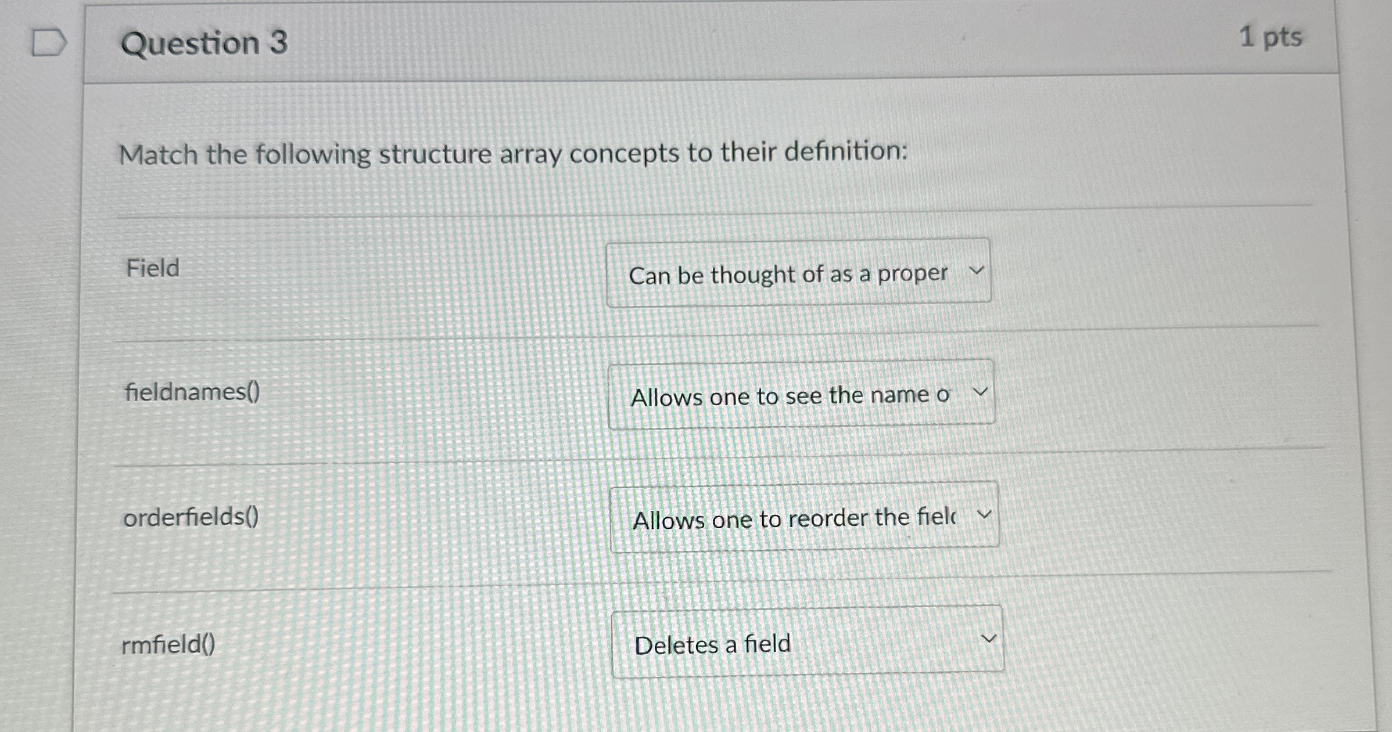Click the orderfields() label text
This screenshot has height=732, width=1392.
point(191,517)
